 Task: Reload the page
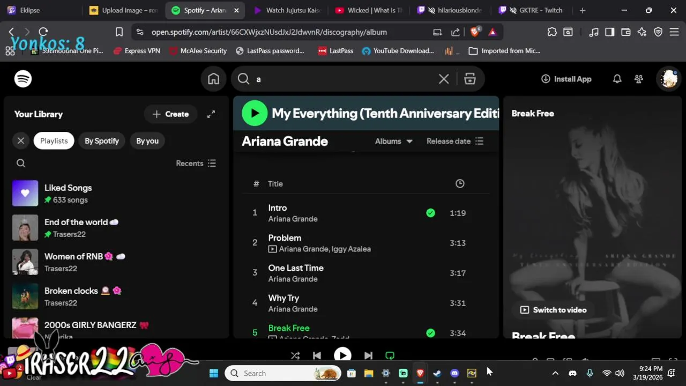click(x=43, y=32)
